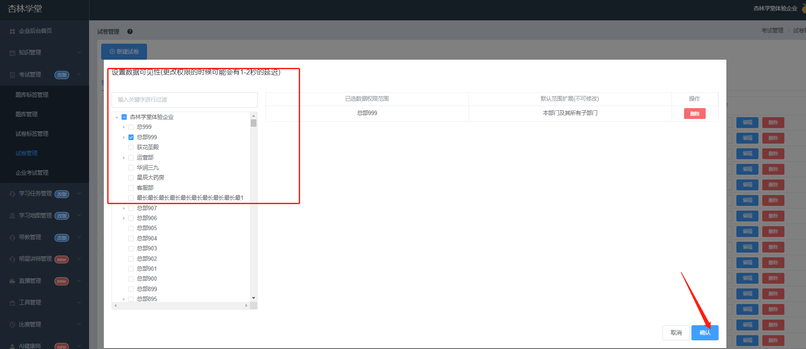
Task: Click the 带教管理 sidebar icon
Action: (12, 237)
